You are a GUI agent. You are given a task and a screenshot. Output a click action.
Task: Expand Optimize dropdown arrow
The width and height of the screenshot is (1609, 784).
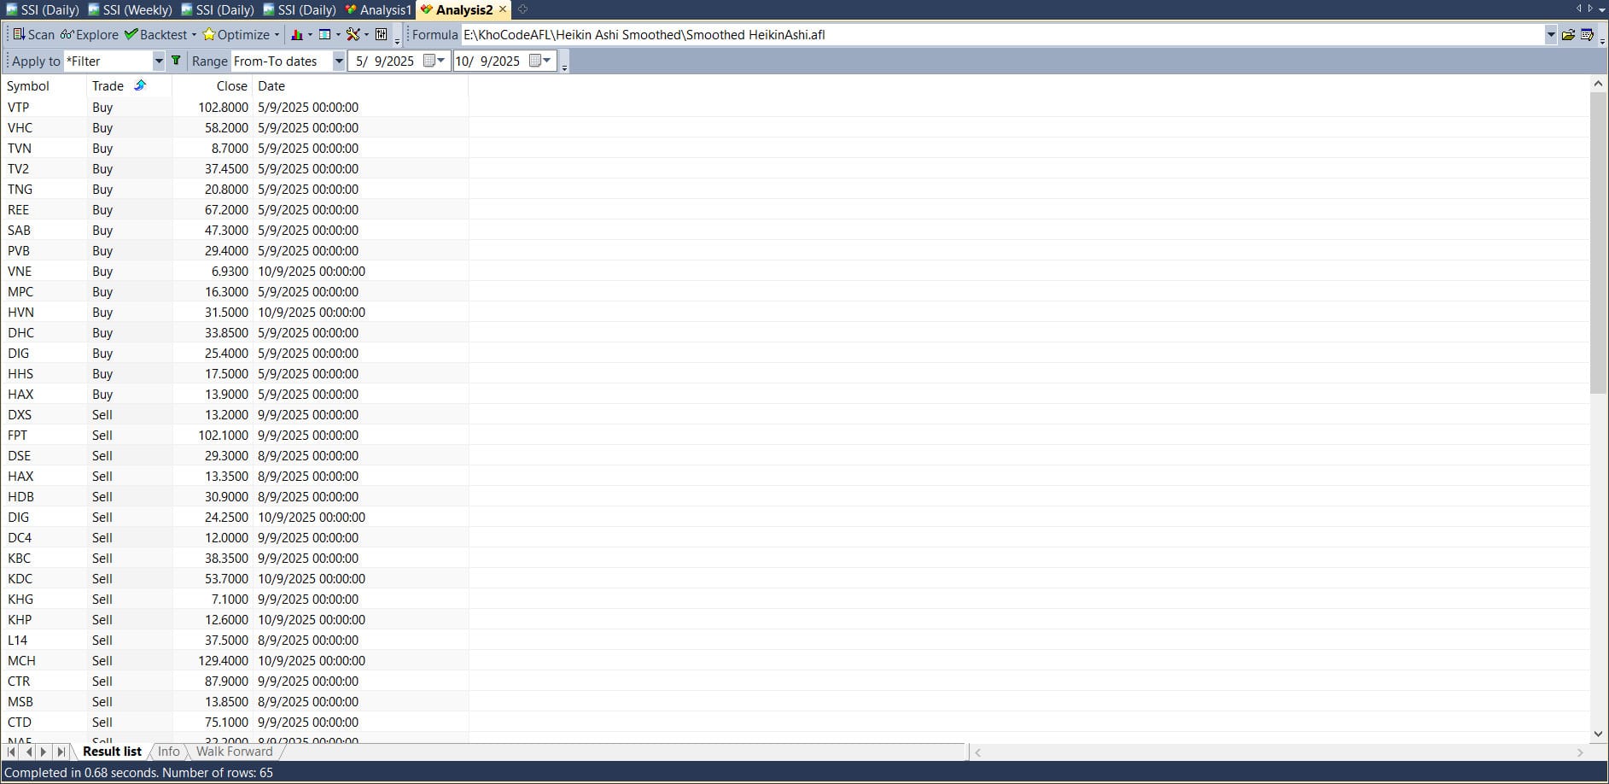tap(277, 35)
